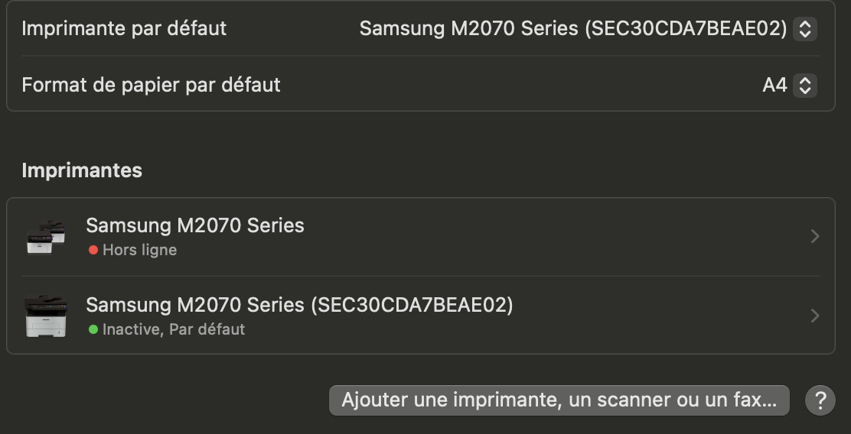
Task: Open help with the question mark button
Action: click(x=820, y=400)
